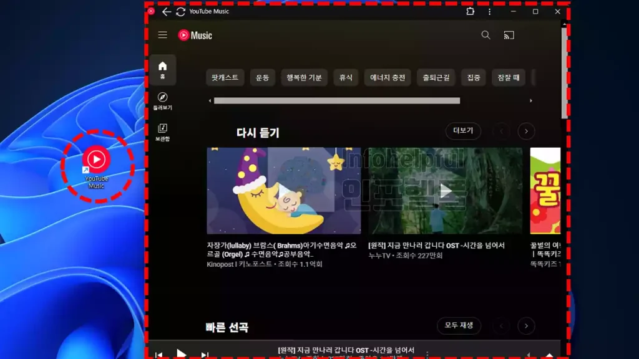
Task: Select the 잠잘 때 chip
Action: pos(509,77)
